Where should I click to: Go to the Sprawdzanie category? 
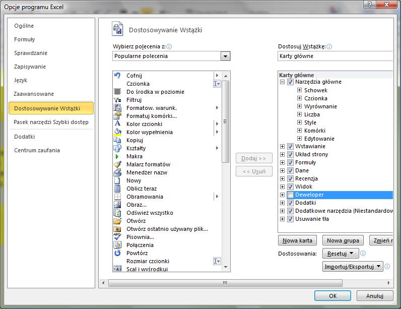tap(31, 53)
